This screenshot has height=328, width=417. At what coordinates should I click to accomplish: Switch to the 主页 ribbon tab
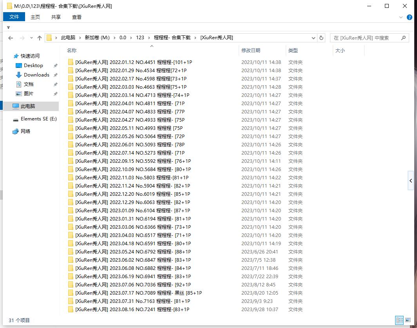35,17
